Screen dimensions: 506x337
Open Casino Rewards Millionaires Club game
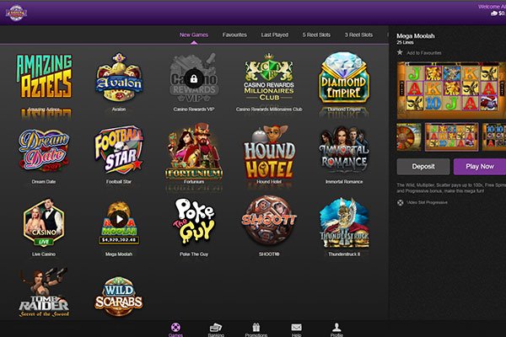(269, 78)
